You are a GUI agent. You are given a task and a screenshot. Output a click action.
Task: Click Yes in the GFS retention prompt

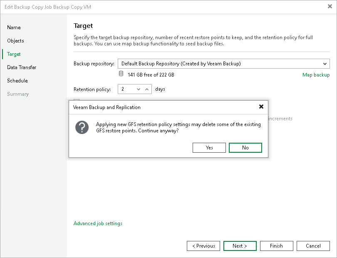[209, 148]
